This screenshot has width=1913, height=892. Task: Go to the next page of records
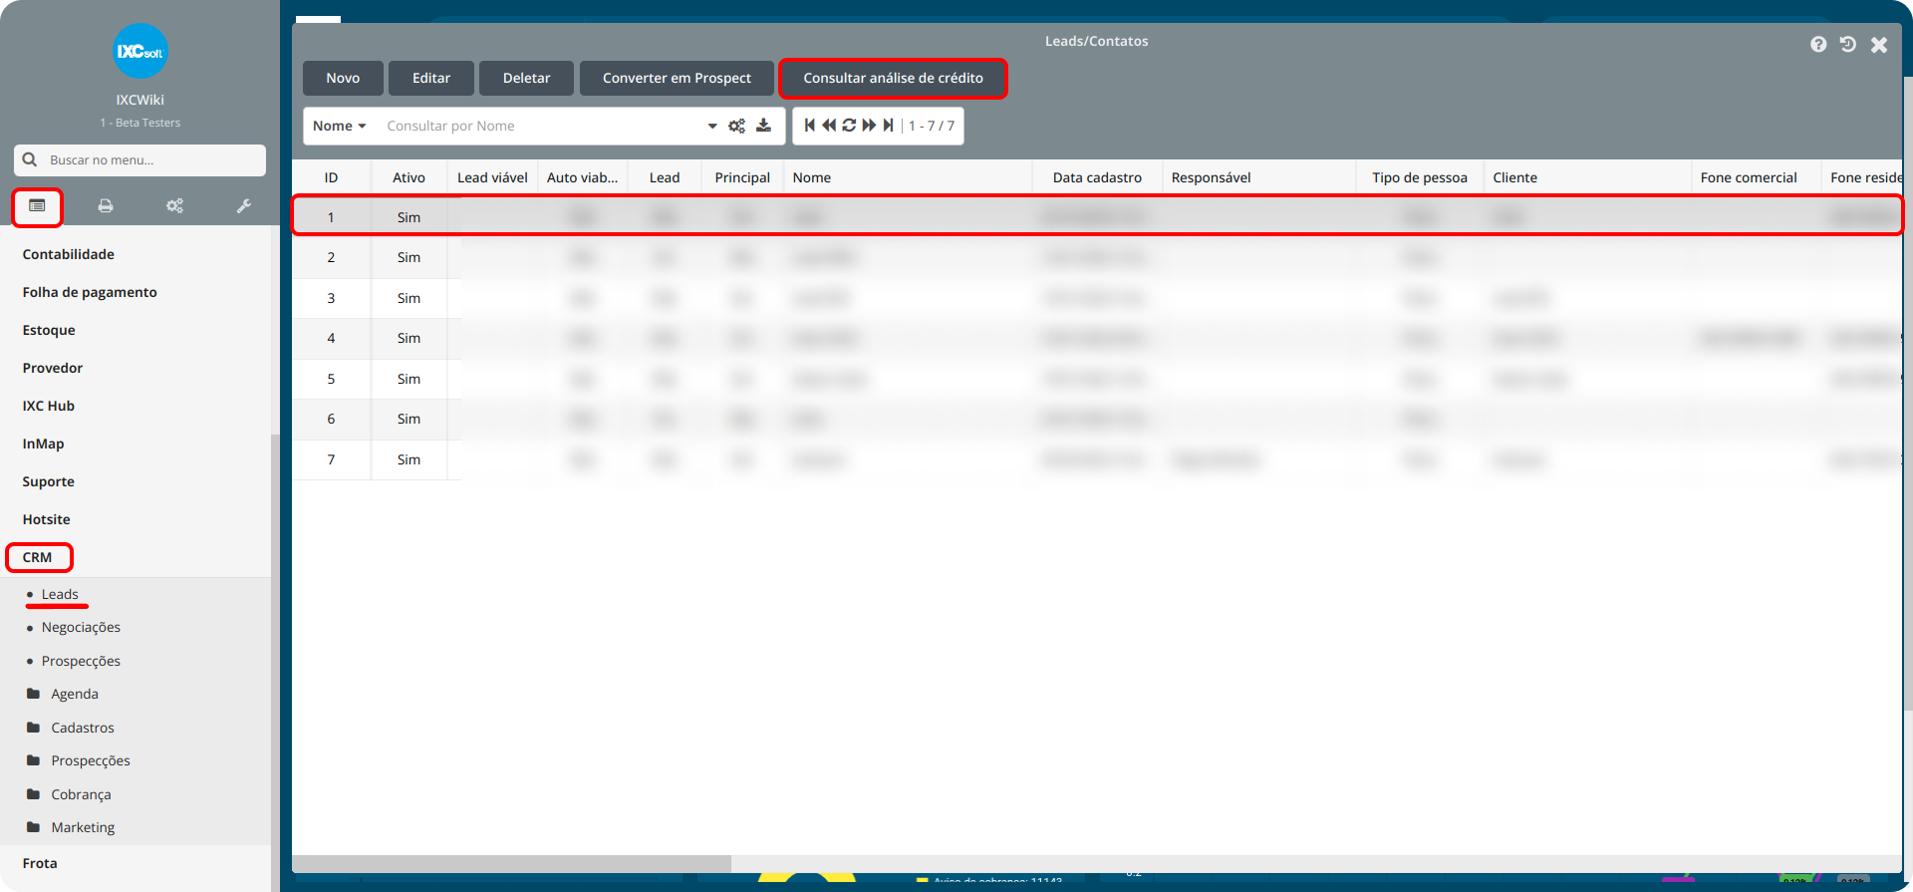point(869,126)
